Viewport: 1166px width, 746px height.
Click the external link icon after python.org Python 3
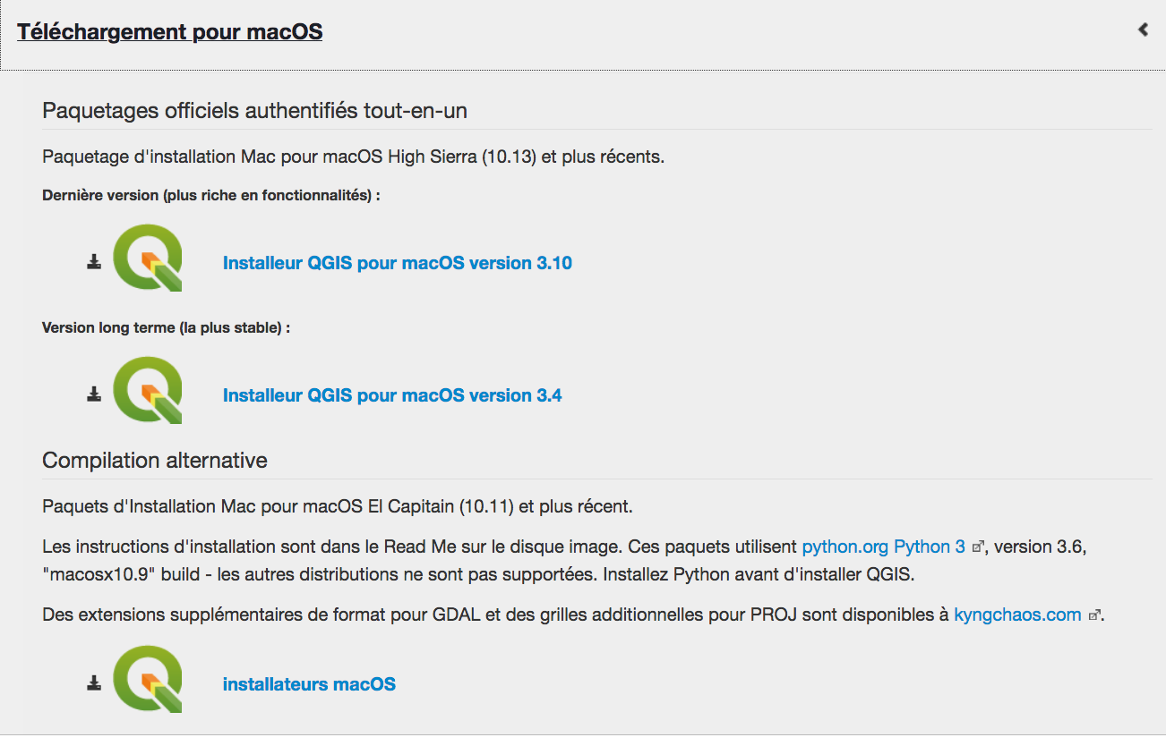click(x=979, y=545)
